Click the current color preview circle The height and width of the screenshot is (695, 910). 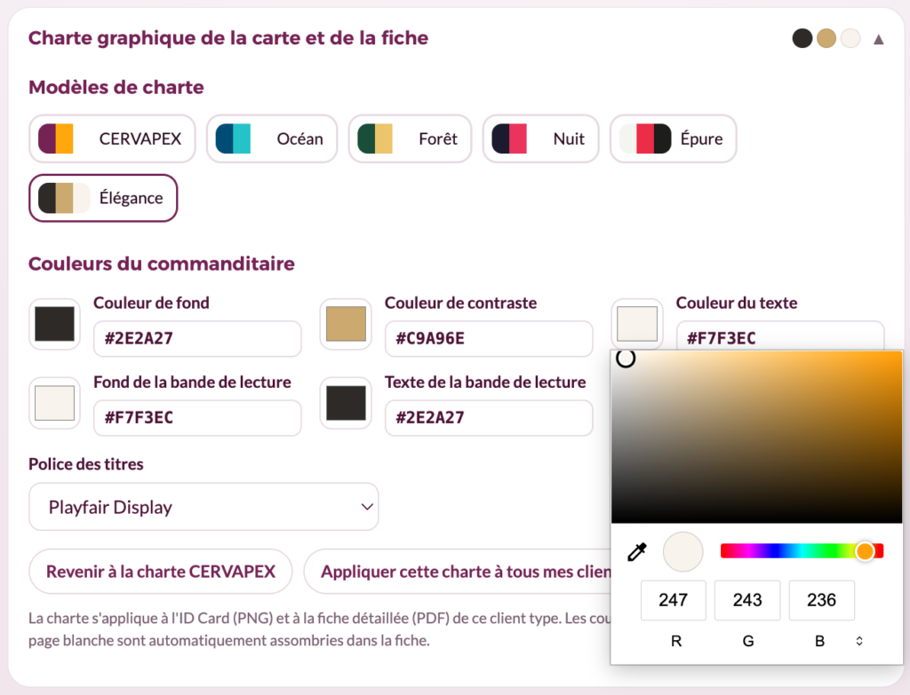[683, 552]
